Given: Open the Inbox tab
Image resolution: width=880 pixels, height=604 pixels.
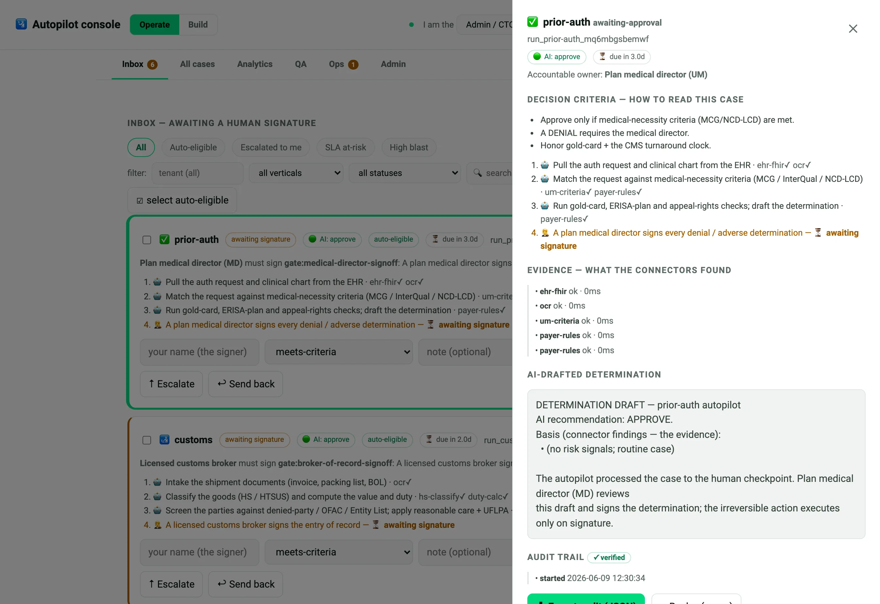Looking at the screenshot, I should [x=139, y=64].
